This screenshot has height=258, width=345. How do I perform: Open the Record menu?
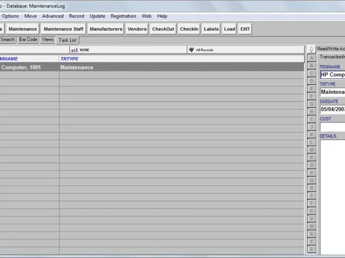[77, 16]
